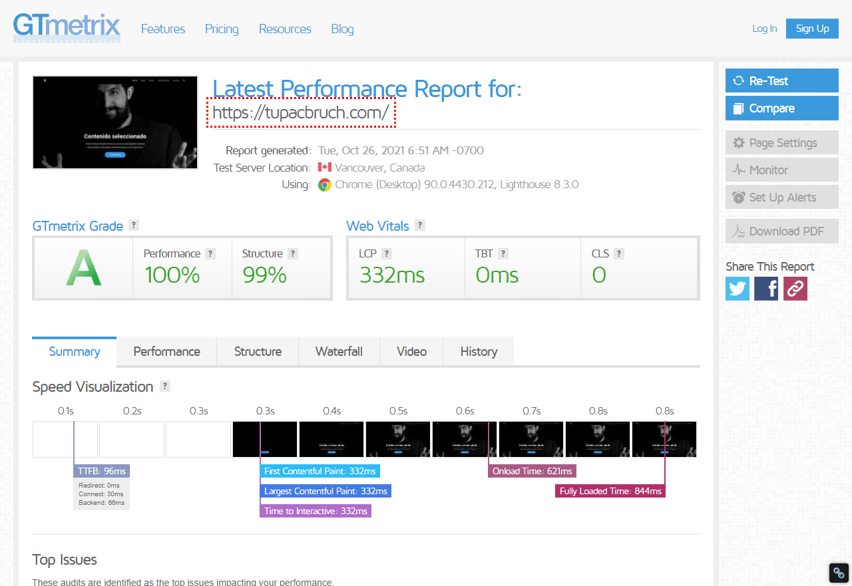Open the tupacbruch.com report URL
This screenshot has width=852, height=586.
301,112
